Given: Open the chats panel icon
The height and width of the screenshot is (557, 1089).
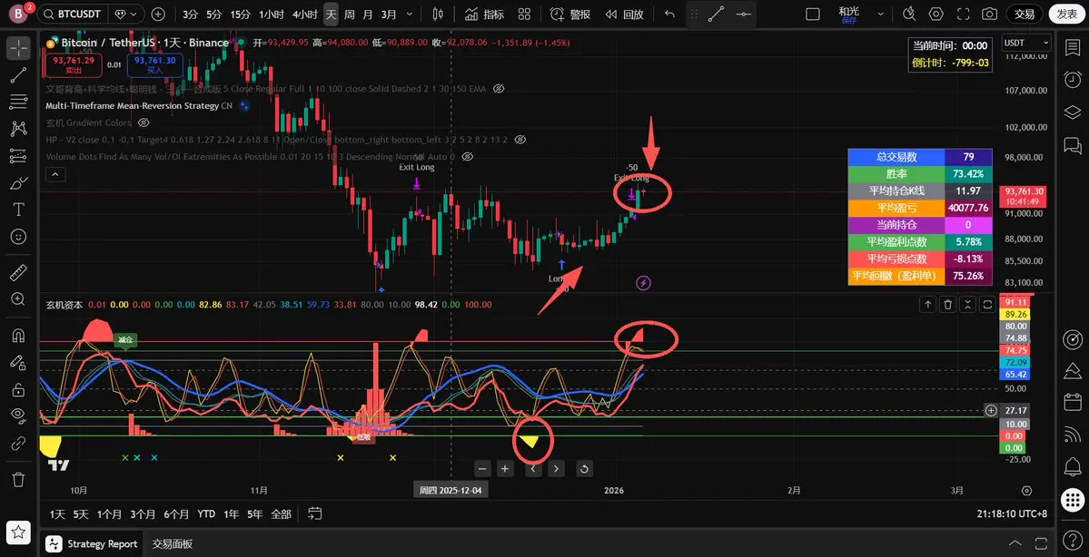Looking at the screenshot, I should (1073, 145).
